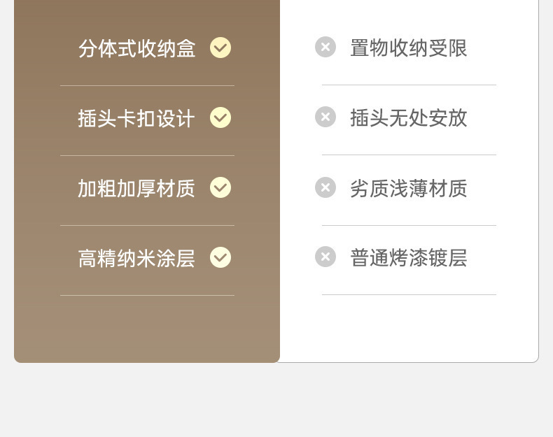Click the checkmark beside 插头卡扣设计
553x437 pixels.
click(220, 117)
